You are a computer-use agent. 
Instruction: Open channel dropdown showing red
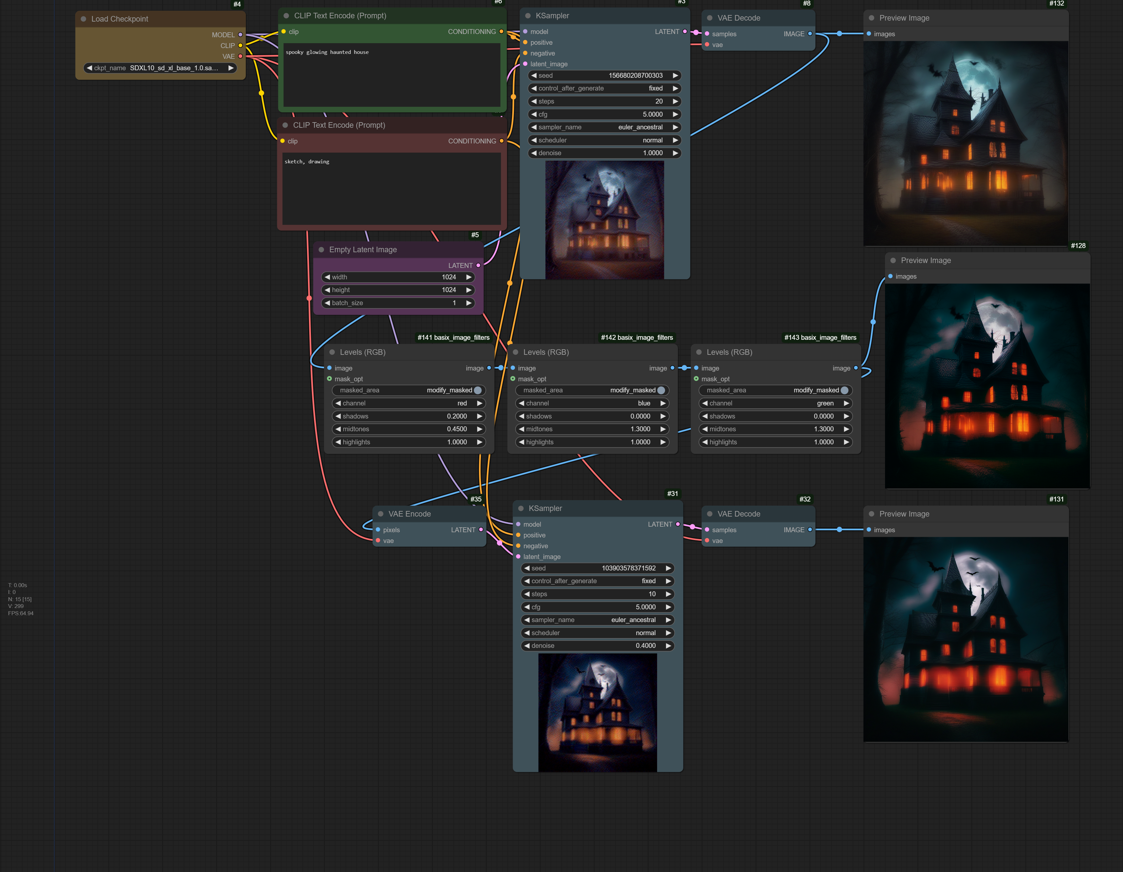click(409, 403)
